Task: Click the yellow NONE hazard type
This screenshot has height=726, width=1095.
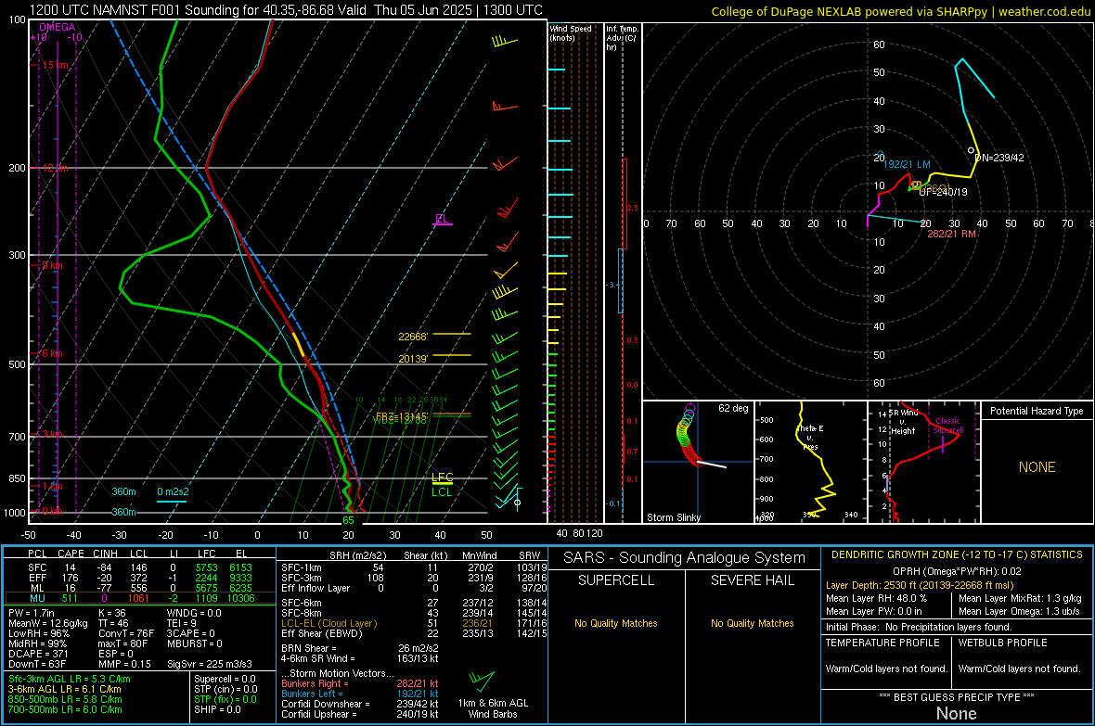Action: [x=1037, y=467]
